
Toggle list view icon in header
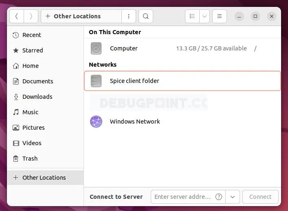[193, 16]
